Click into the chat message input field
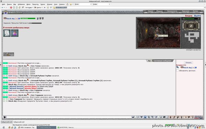206x129 pixels. point(69,117)
